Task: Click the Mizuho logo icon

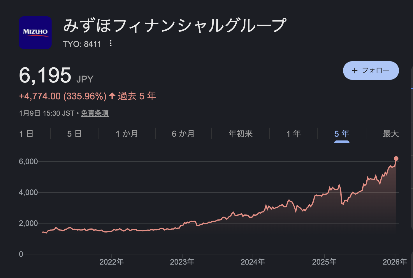Action: [x=35, y=32]
